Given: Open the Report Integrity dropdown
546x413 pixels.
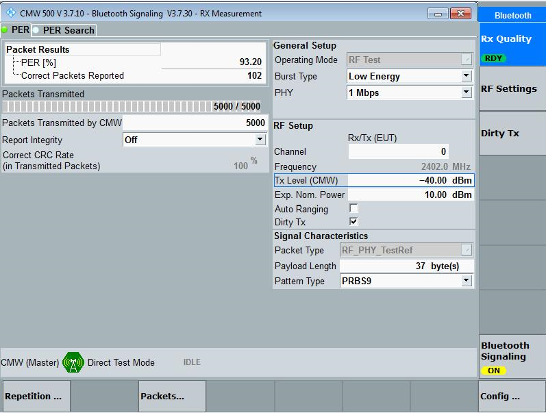Looking at the screenshot, I should pos(260,139).
